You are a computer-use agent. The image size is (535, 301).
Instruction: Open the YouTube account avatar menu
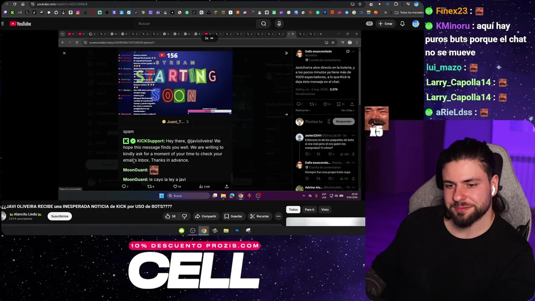click(415, 24)
